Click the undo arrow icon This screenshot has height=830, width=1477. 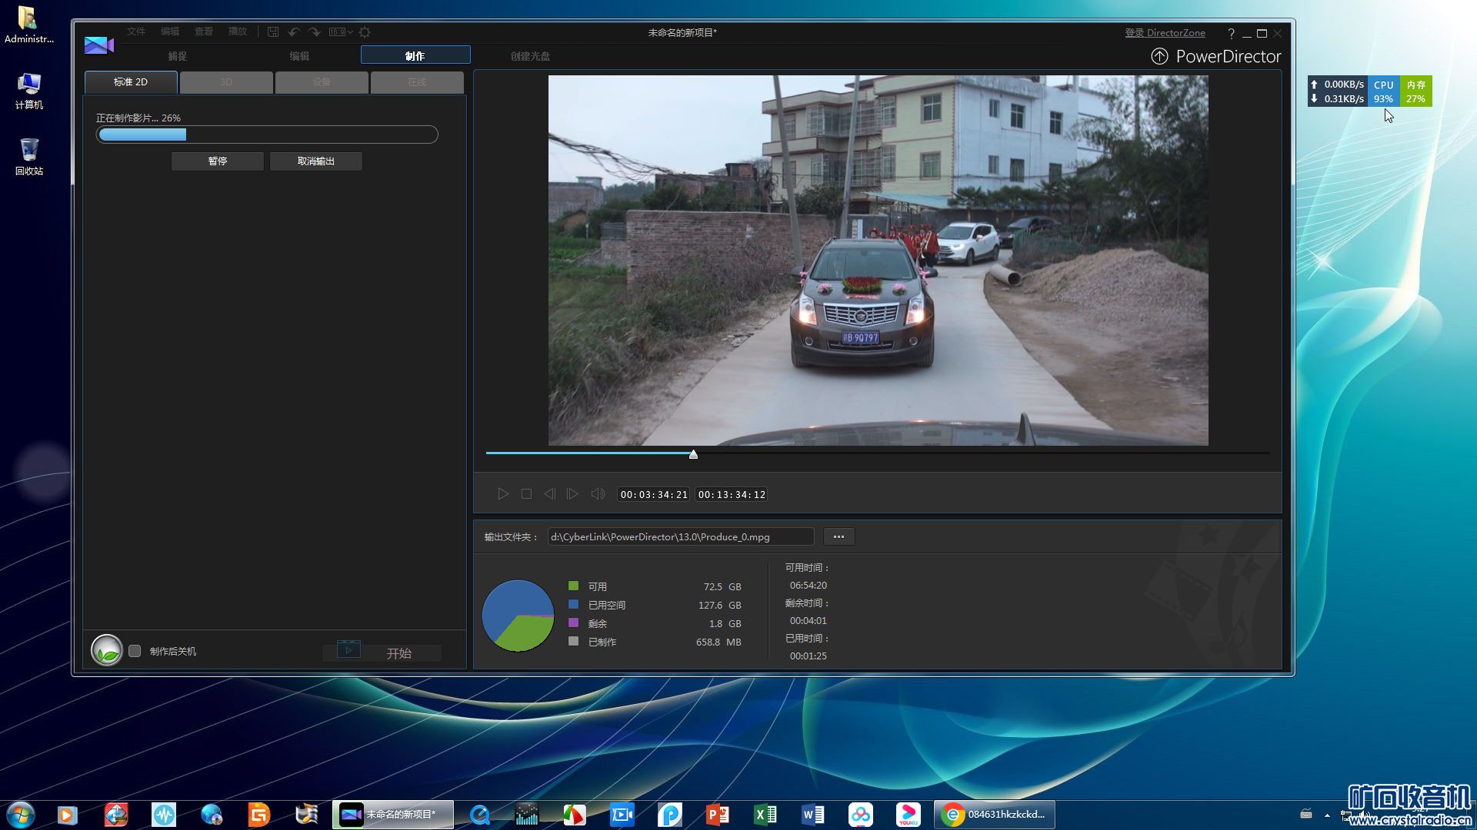294,32
